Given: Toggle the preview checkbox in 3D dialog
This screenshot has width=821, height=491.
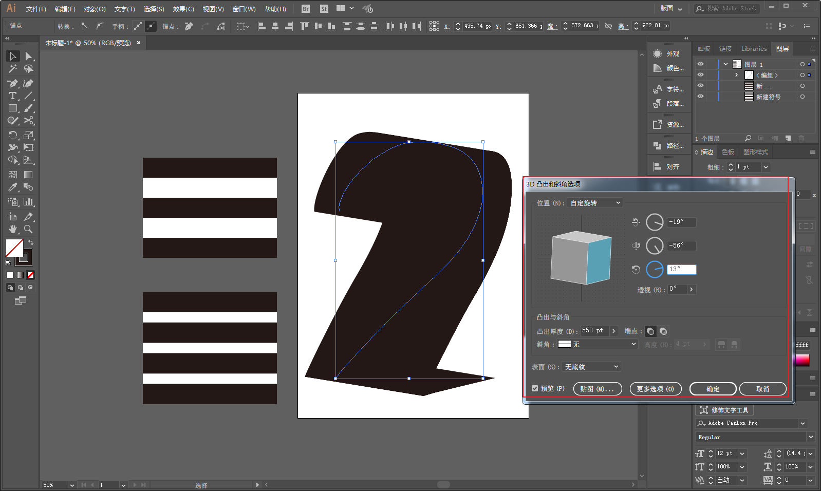Looking at the screenshot, I should [x=535, y=388].
